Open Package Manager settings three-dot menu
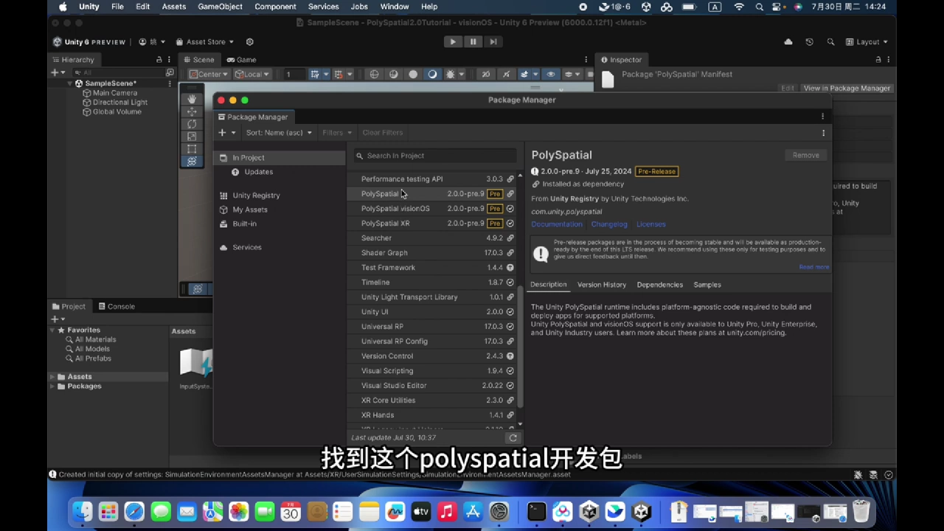 [823, 133]
